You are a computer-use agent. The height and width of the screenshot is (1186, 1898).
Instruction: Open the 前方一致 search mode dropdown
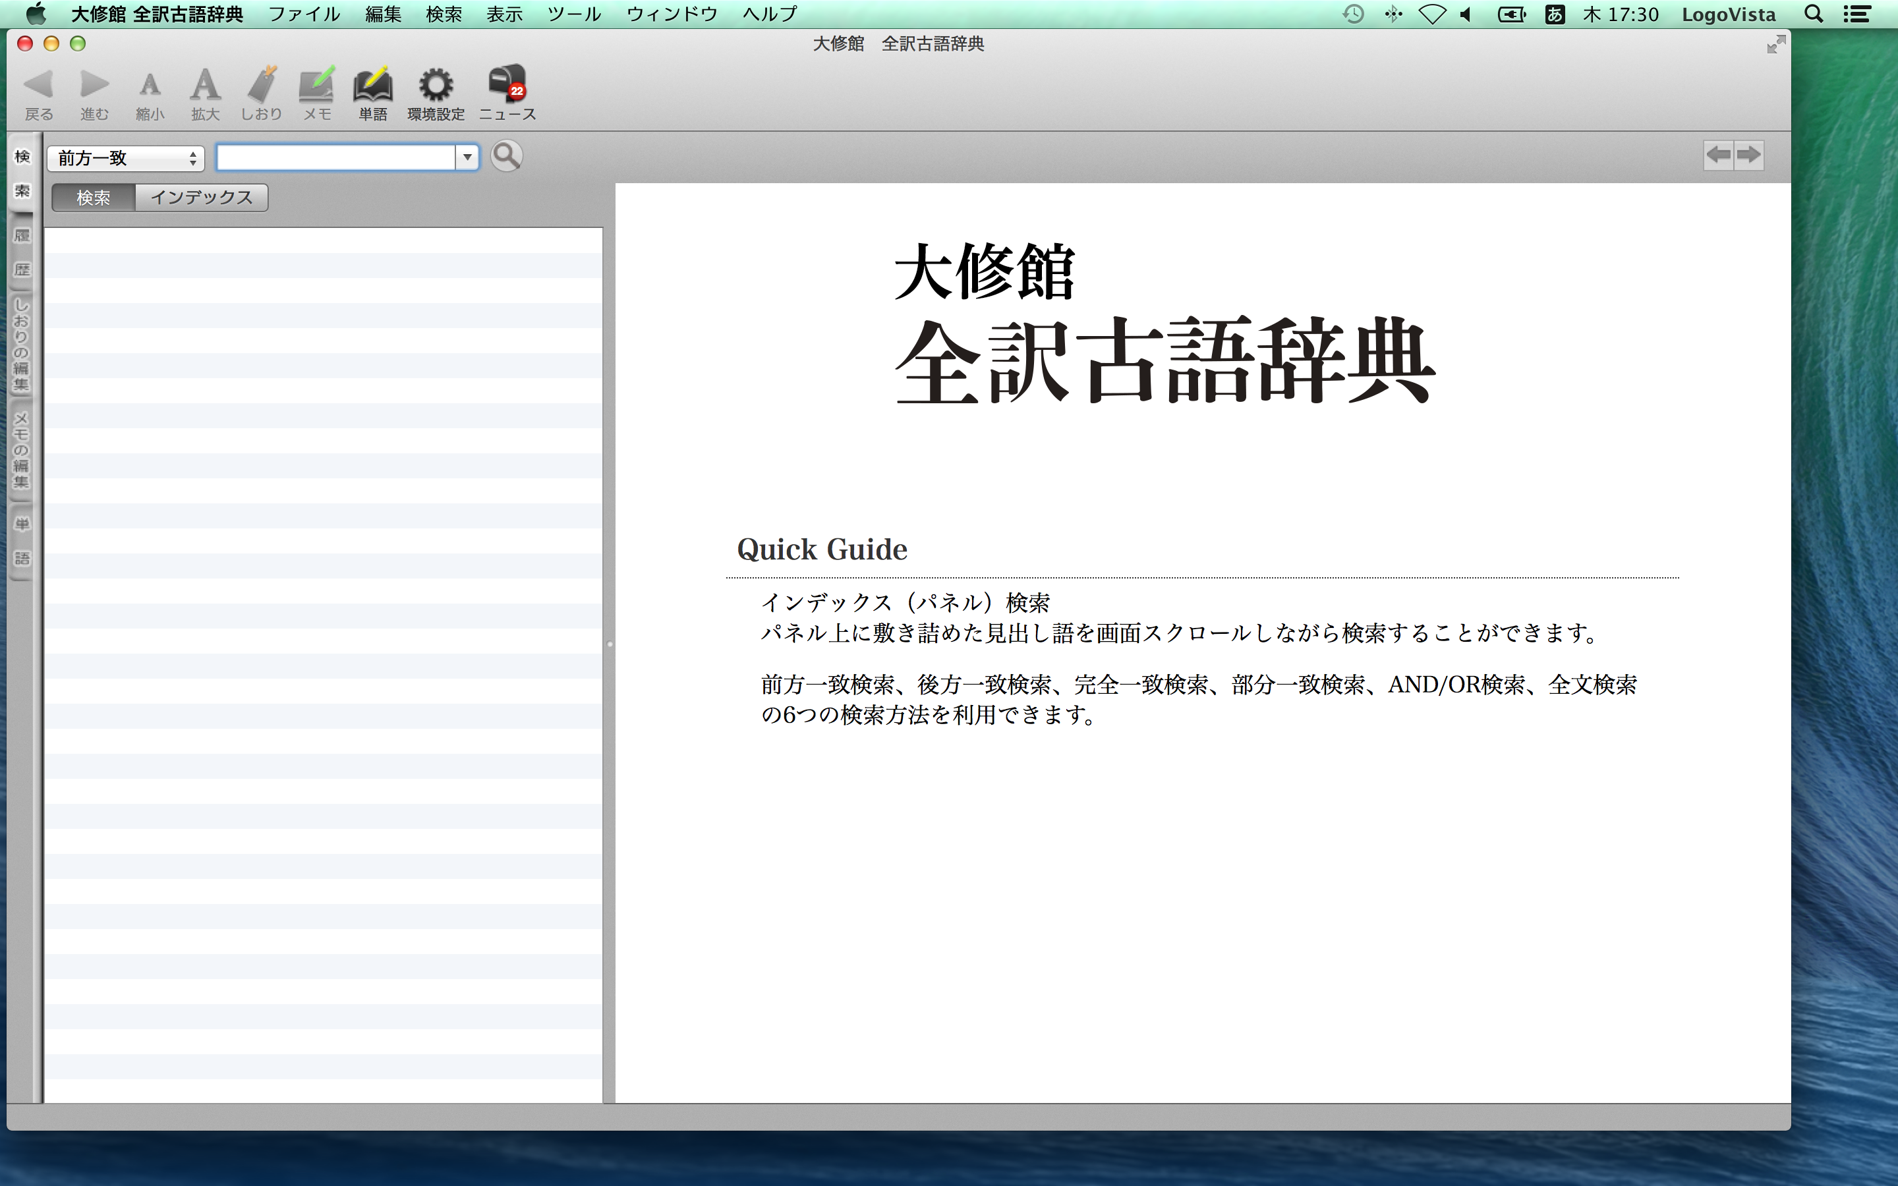point(125,158)
